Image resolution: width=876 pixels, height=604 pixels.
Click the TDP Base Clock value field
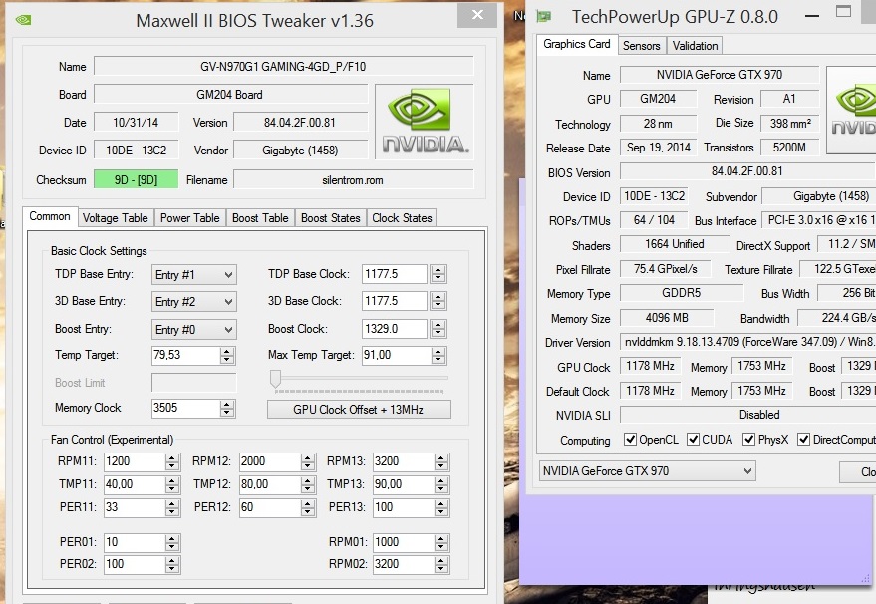395,274
